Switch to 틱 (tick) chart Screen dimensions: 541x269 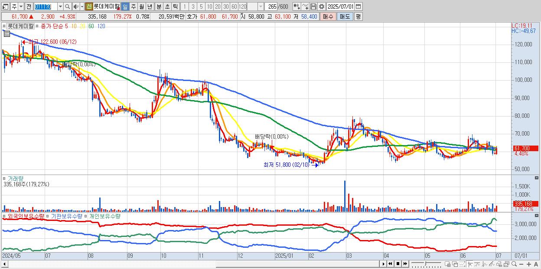click(175, 6)
